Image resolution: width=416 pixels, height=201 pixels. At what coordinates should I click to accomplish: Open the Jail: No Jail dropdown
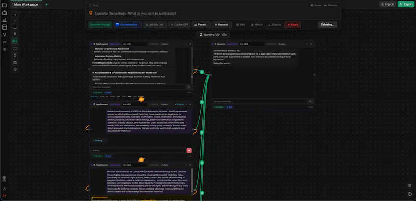point(155,24)
